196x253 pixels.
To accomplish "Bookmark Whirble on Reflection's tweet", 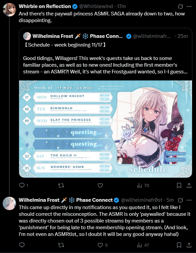I will point(179,186).
